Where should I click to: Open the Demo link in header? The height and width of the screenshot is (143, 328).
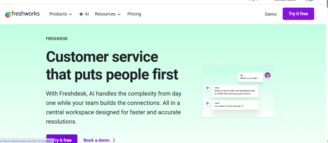click(271, 14)
